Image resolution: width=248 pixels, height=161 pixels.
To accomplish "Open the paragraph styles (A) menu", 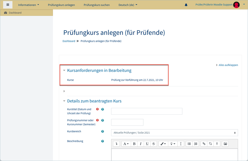I will tap(126, 144).
